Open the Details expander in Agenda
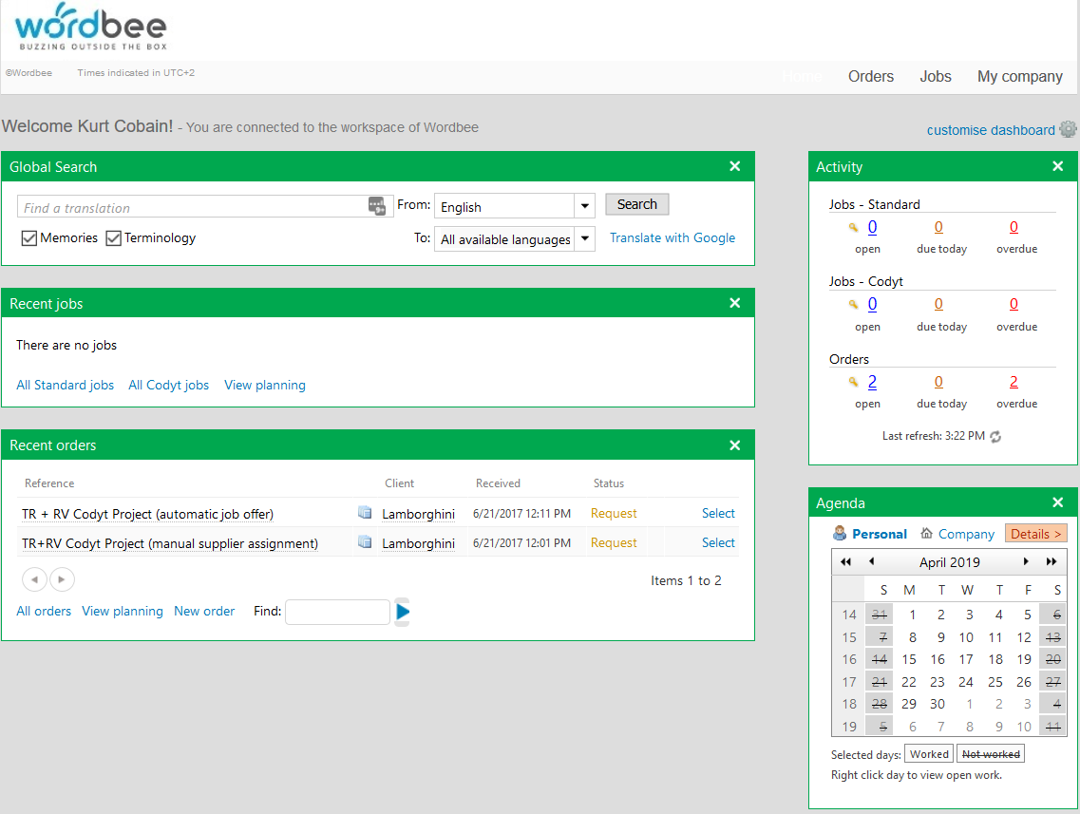 pos(1035,534)
